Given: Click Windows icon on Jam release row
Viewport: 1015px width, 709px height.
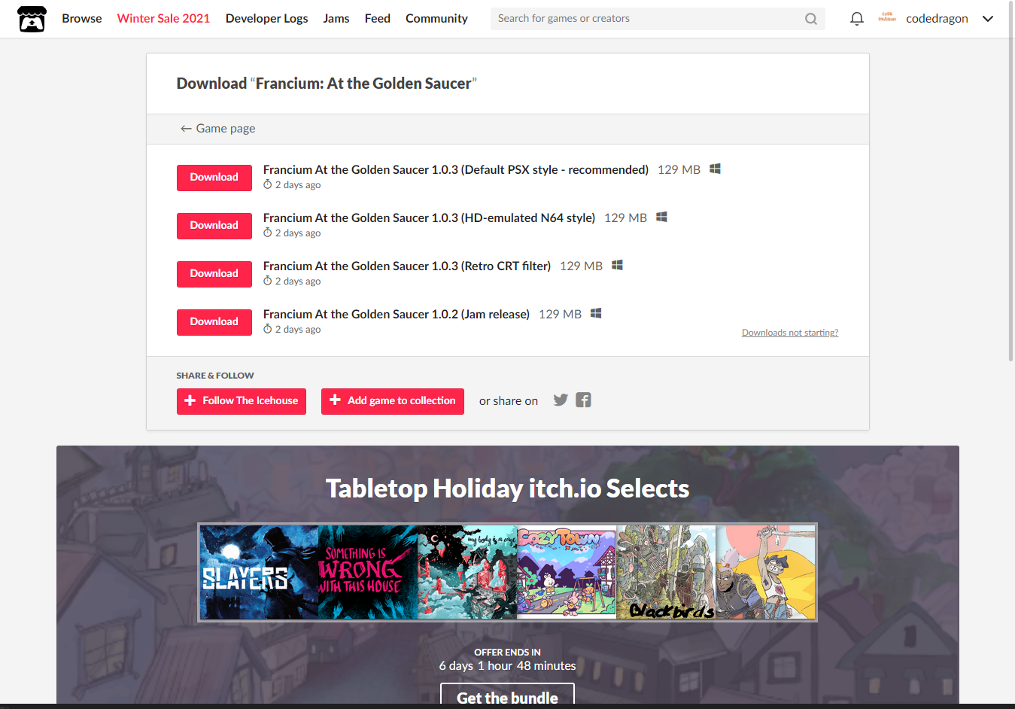Looking at the screenshot, I should pos(596,314).
